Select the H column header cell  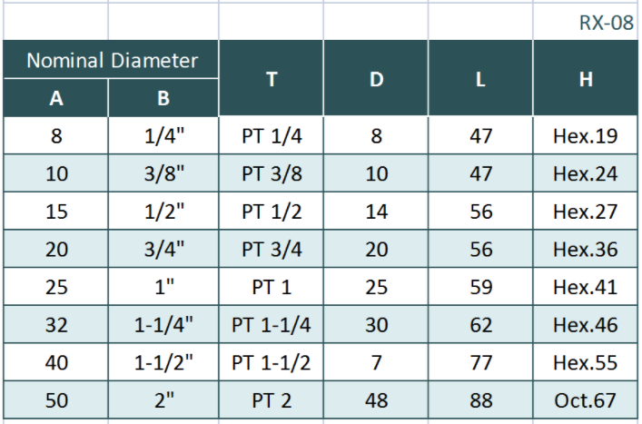[586, 79]
